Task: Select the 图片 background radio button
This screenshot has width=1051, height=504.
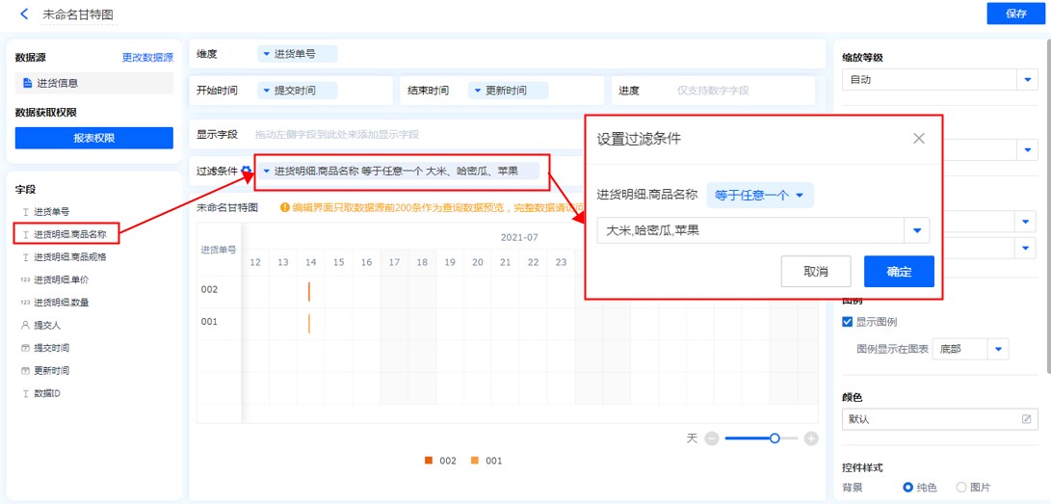Action: [x=960, y=488]
